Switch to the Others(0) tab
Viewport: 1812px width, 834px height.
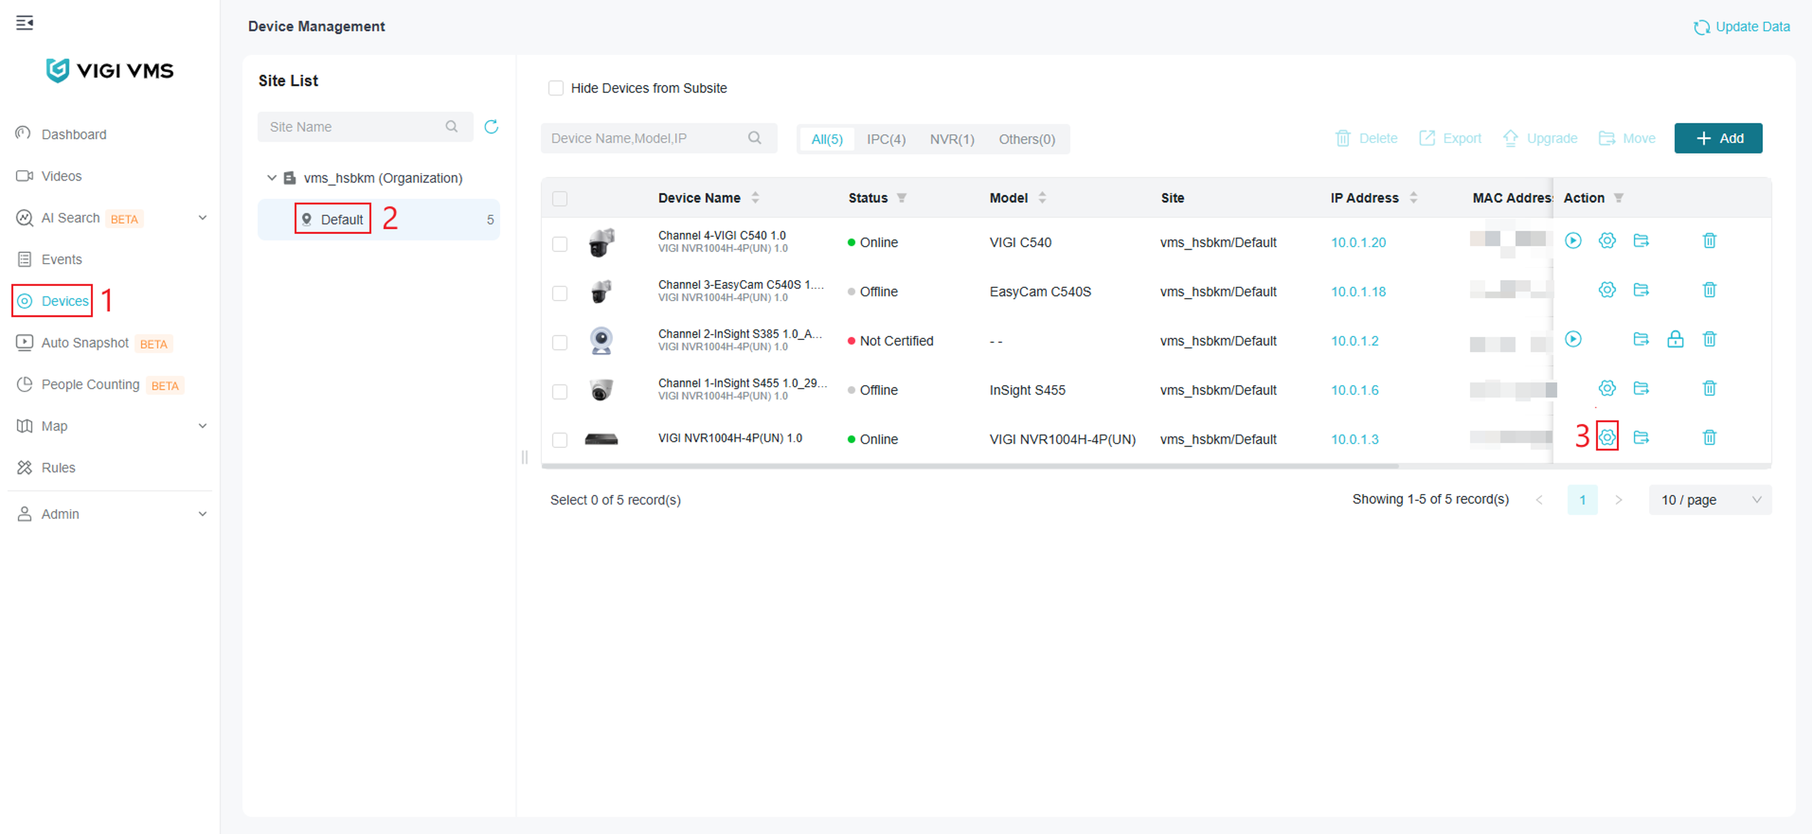click(1026, 139)
